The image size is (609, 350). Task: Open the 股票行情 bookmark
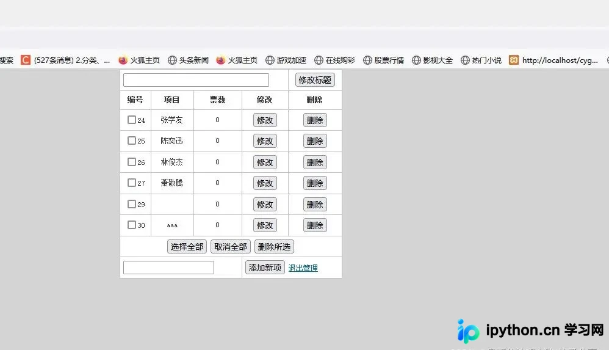pyautogui.click(x=383, y=60)
